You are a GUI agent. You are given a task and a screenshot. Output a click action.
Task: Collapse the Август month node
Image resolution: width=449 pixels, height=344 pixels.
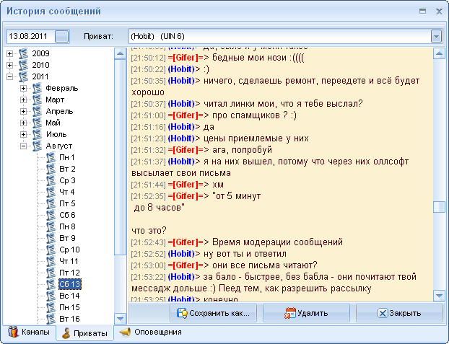pyautogui.click(x=24, y=146)
